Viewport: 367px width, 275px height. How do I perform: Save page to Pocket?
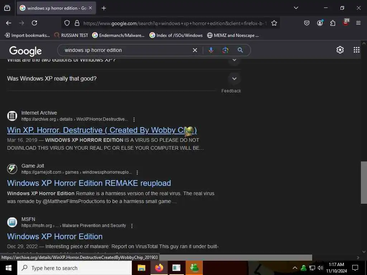point(307,23)
